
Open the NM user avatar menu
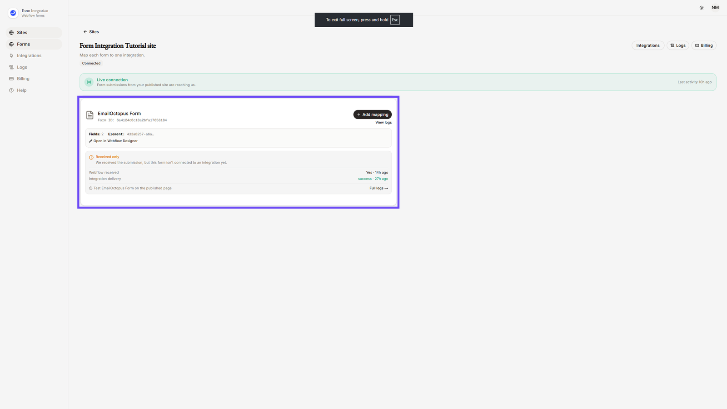click(715, 8)
